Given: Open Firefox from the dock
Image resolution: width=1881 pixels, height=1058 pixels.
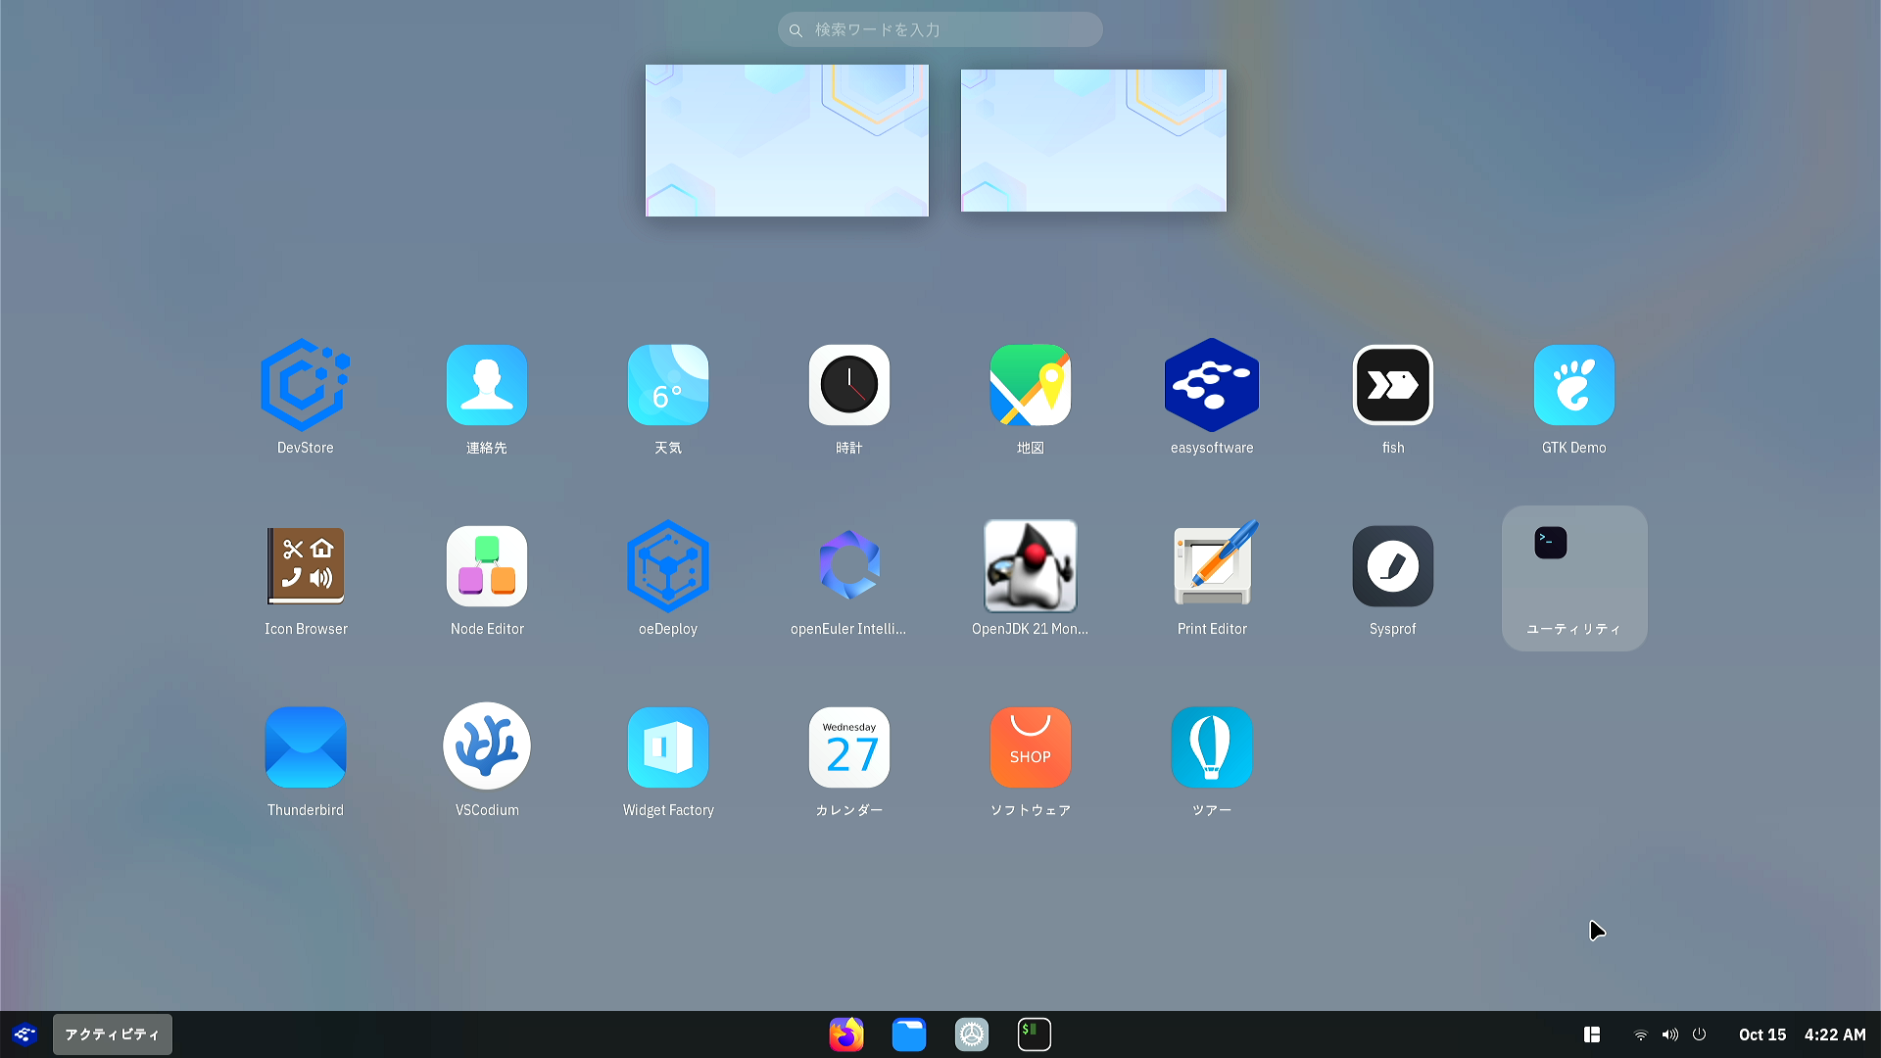Looking at the screenshot, I should 846,1034.
